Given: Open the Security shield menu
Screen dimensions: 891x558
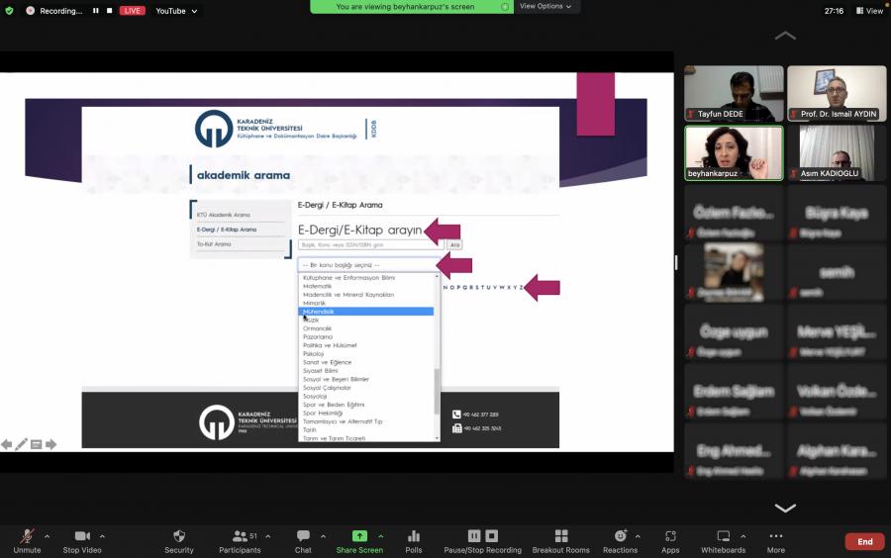Looking at the screenshot, I should [179, 541].
